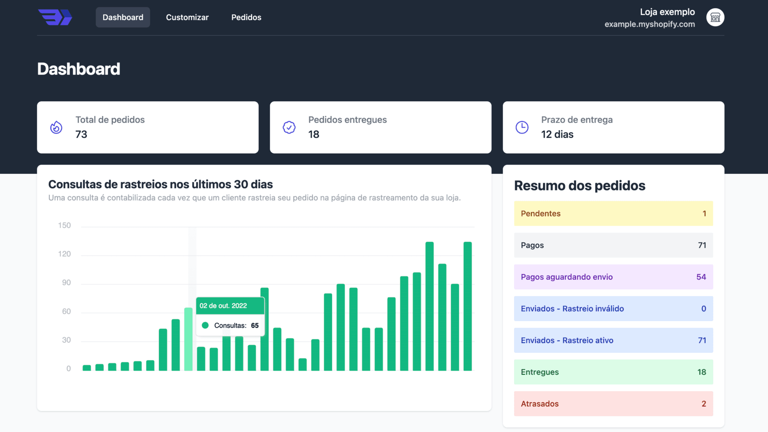
Task: Open the store profile avatar icon
Action: tap(715, 17)
